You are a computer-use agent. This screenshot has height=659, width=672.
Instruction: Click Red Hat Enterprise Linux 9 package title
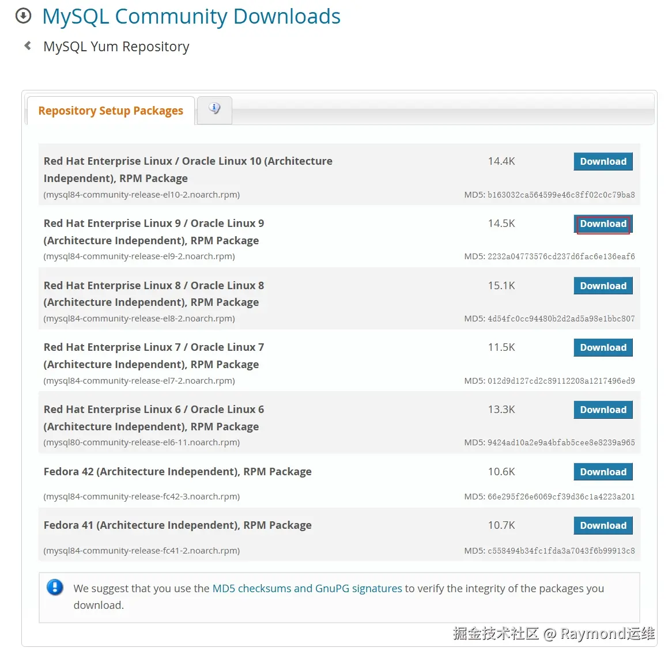153,232
